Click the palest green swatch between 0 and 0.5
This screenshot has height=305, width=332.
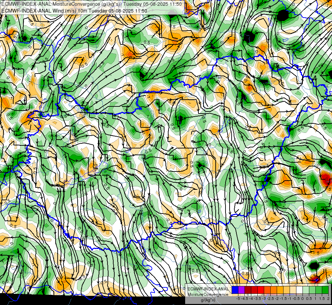[306, 290]
